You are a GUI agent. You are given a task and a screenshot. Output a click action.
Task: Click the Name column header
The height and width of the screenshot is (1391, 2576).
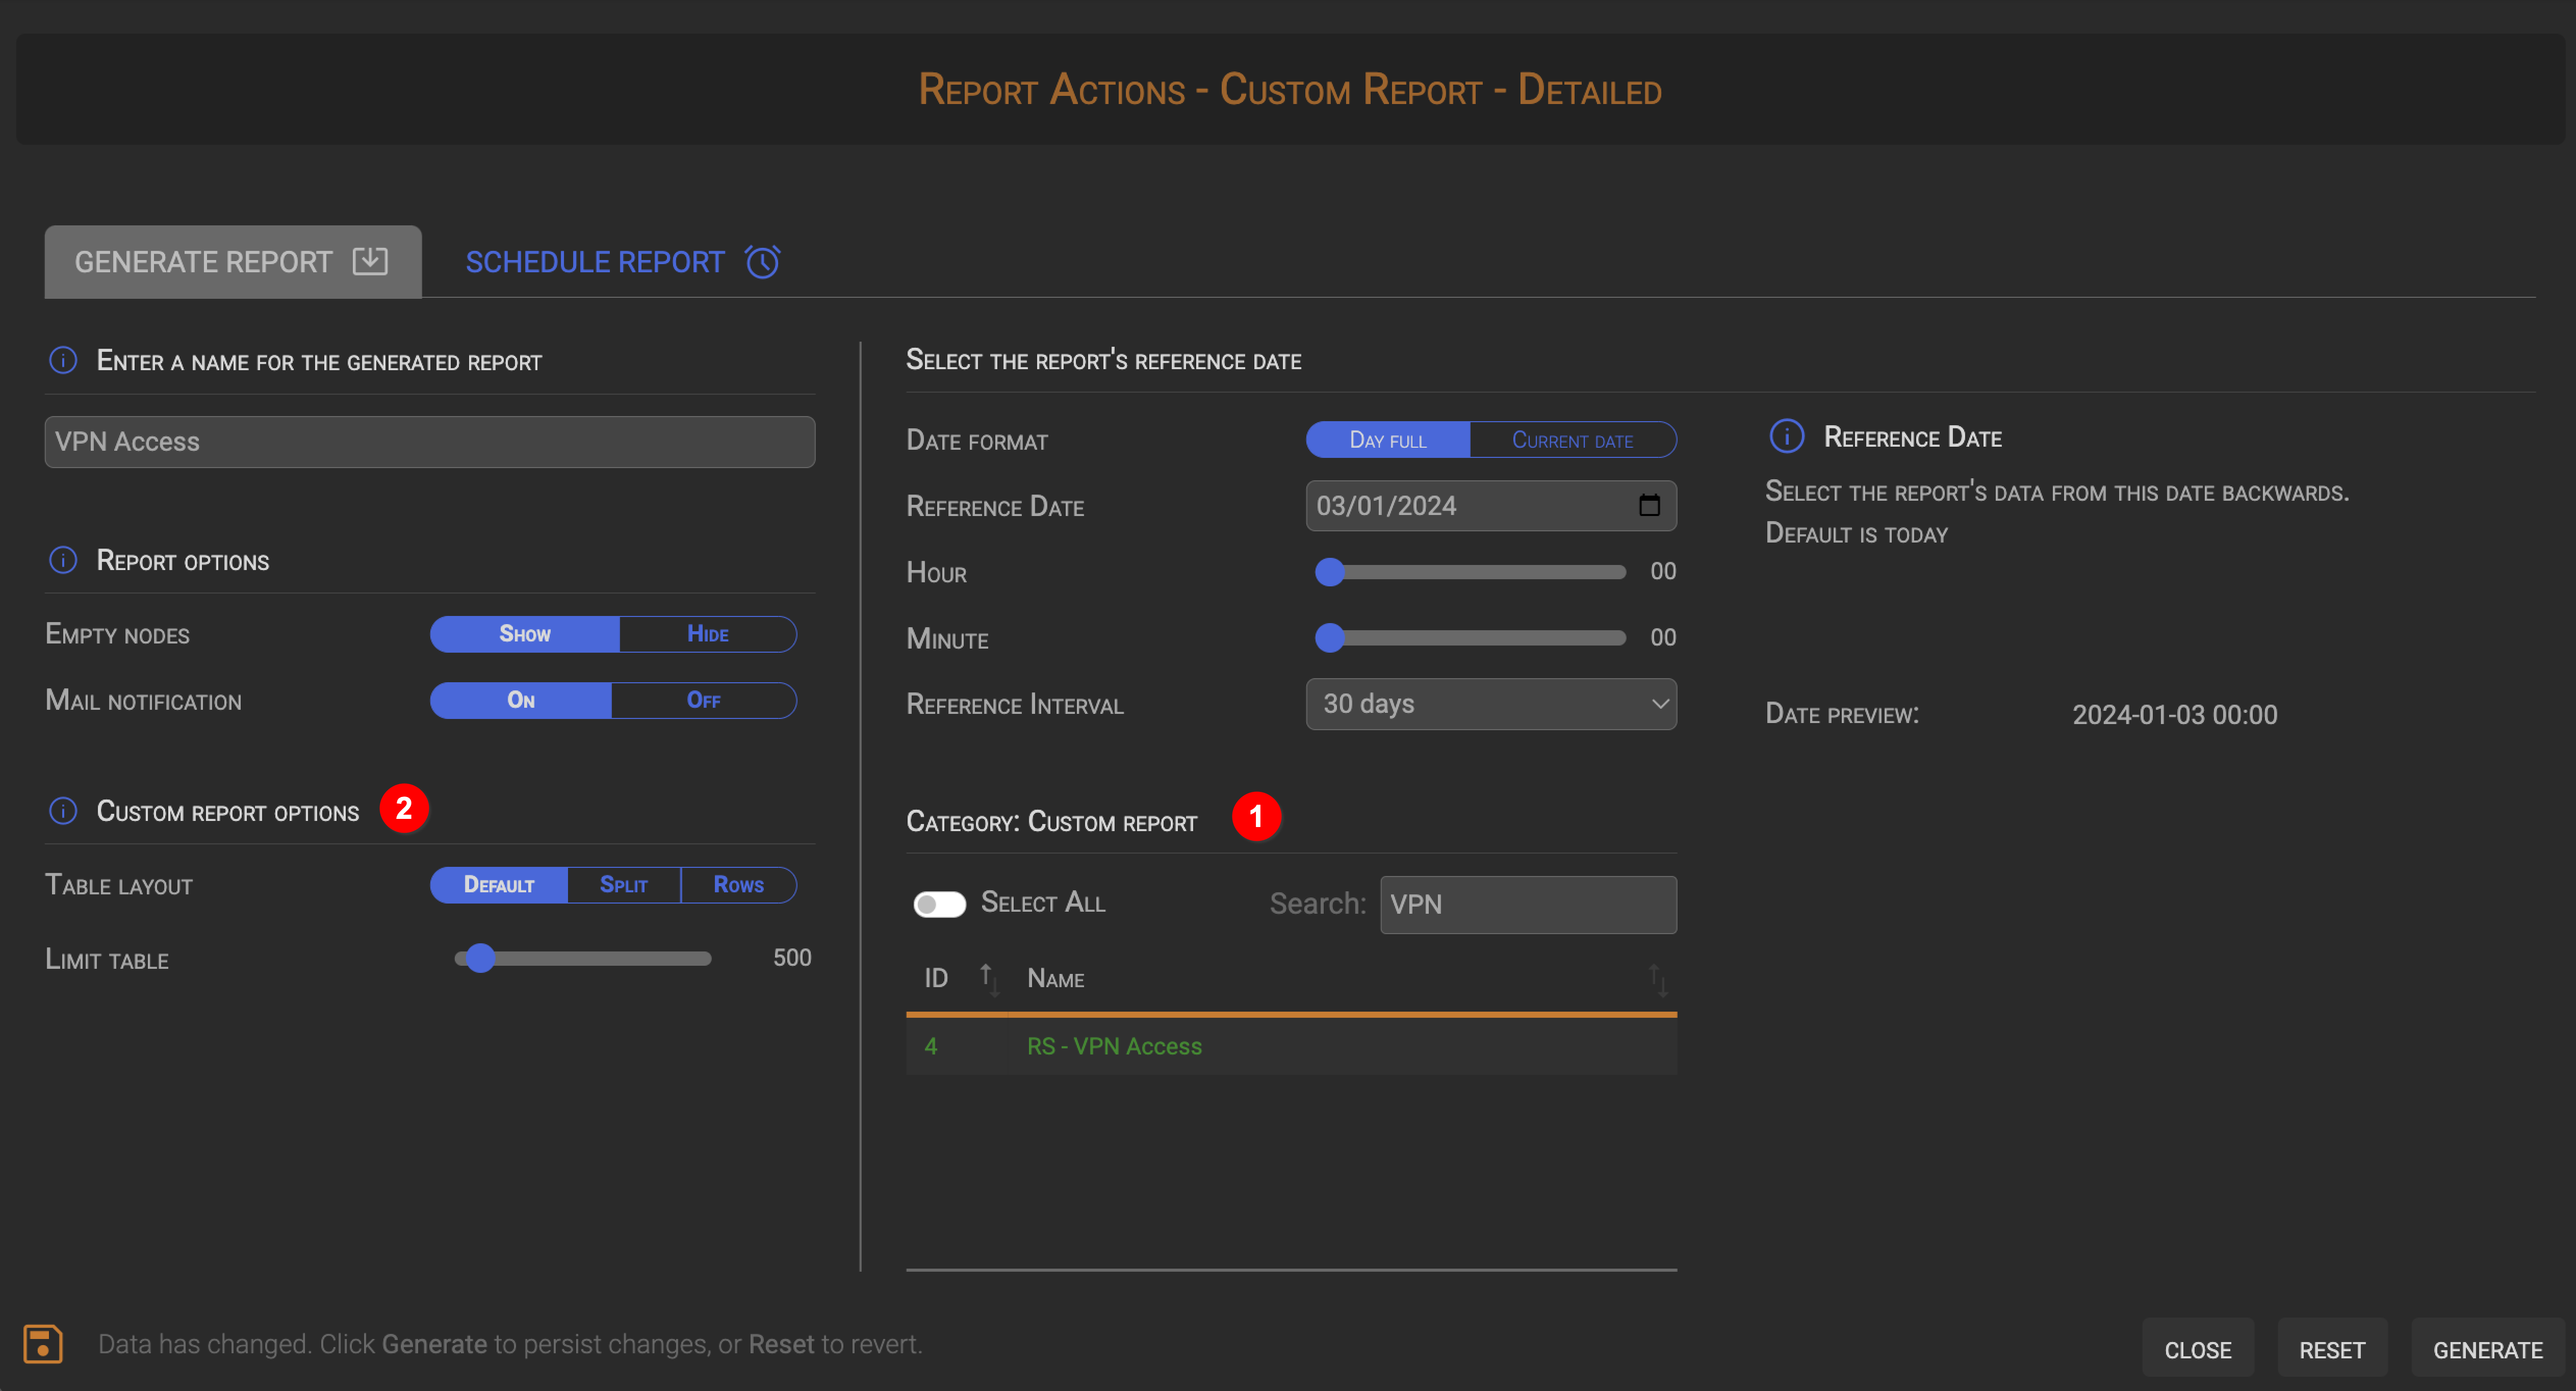click(x=1056, y=978)
